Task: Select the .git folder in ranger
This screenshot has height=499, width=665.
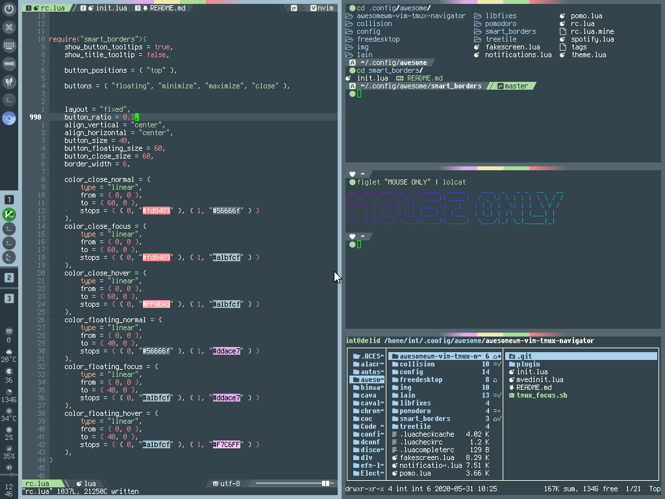Action: pos(524,356)
